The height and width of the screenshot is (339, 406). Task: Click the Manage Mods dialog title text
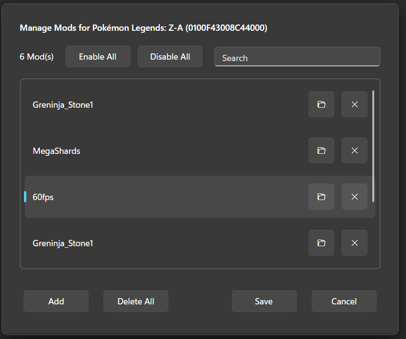coord(143,28)
